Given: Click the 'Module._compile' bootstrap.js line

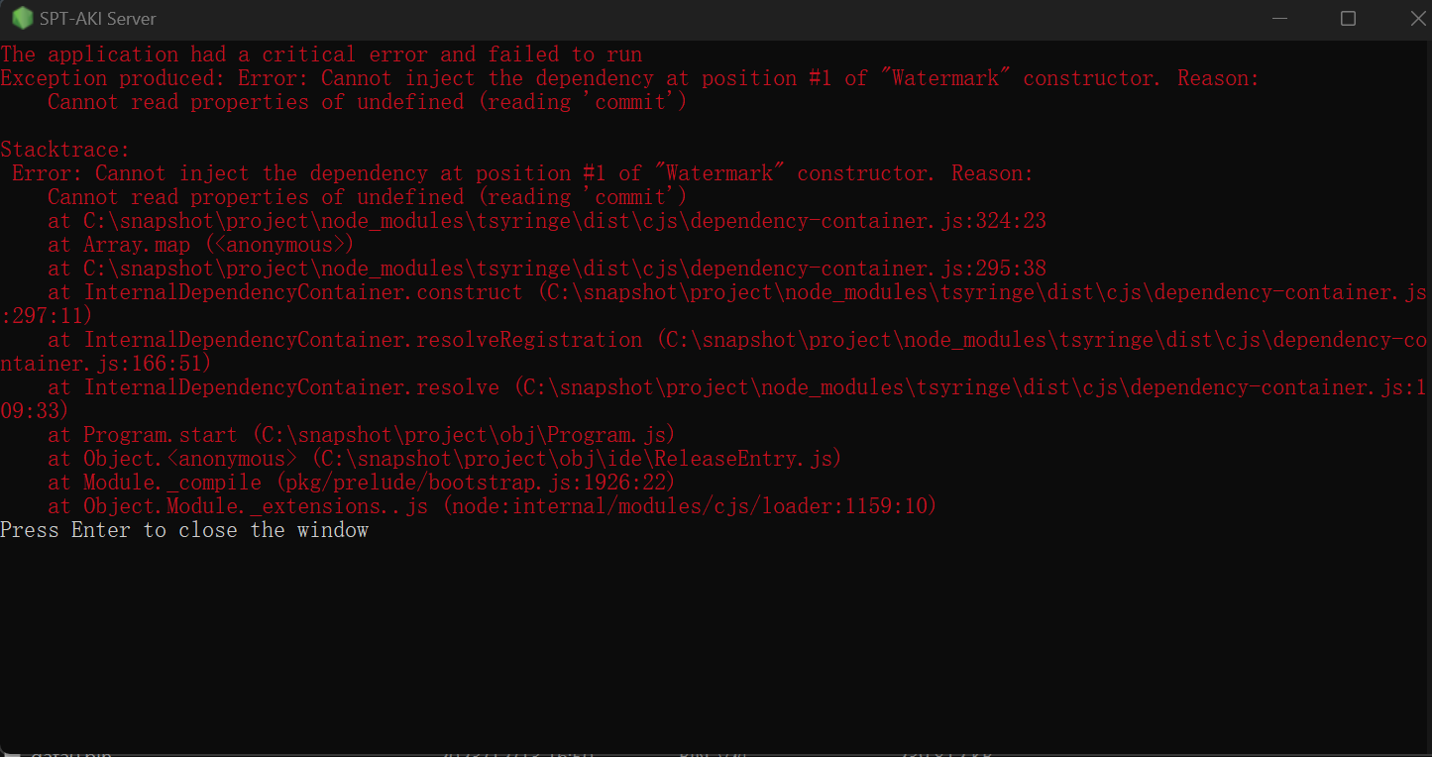Looking at the screenshot, I should coord(362,483).
